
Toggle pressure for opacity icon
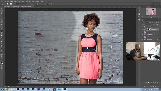tap(37, 4)
